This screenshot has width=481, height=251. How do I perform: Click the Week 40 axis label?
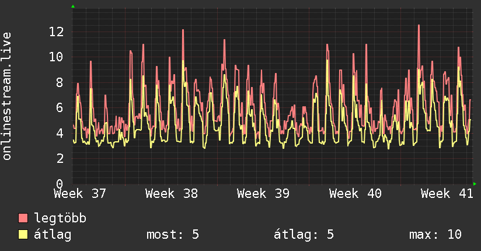[355, 194]
